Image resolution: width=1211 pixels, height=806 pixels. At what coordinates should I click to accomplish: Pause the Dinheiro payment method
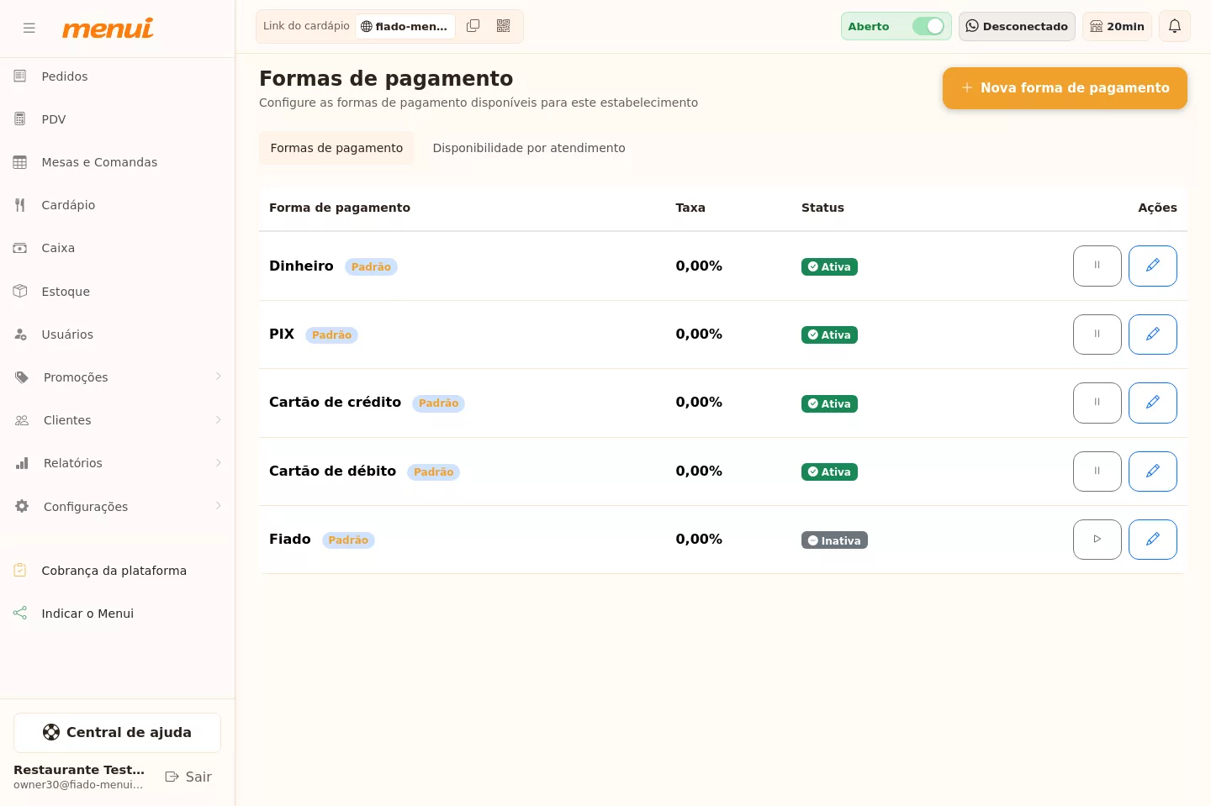(1097, 266)
